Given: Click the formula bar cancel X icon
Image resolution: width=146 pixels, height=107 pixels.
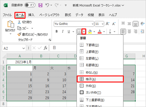Looking at the screenshot, I should tap(34, 48).
